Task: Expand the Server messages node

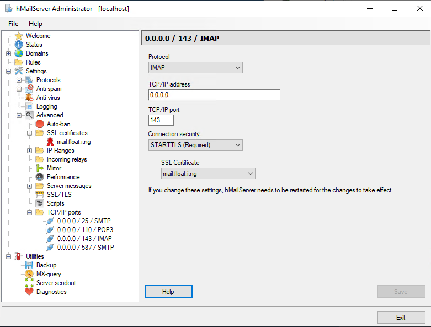Action: 29,186
